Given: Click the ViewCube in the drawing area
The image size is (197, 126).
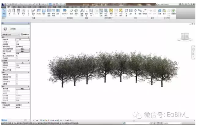Looking at the screenshot, I should 185,37.
